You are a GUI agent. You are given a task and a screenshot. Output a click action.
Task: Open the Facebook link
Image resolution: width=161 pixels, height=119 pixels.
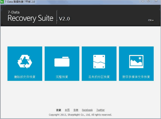(87, 110)
